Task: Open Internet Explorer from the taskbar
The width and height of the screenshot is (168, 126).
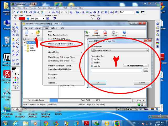Action: (15, 123)
